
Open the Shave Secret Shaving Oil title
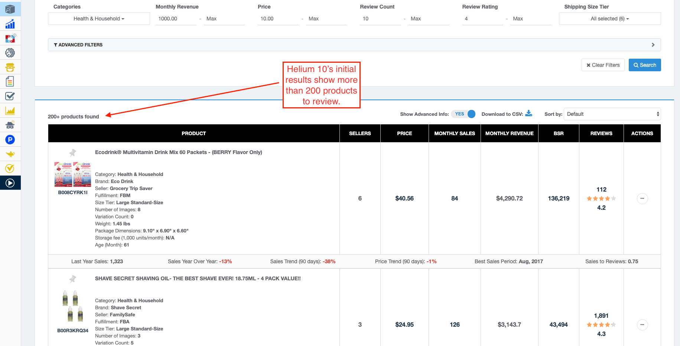click(x=198, y=278)
